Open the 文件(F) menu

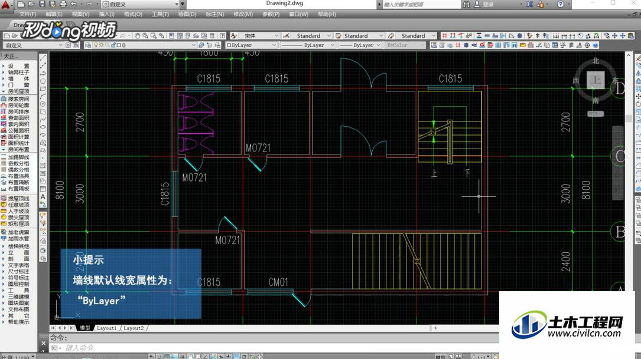tap(27, 14)
